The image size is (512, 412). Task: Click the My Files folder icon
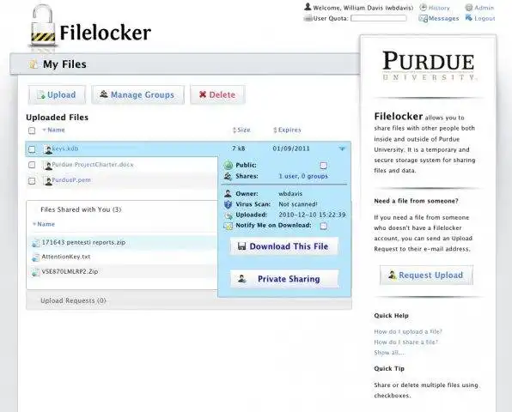click(33, 64)
